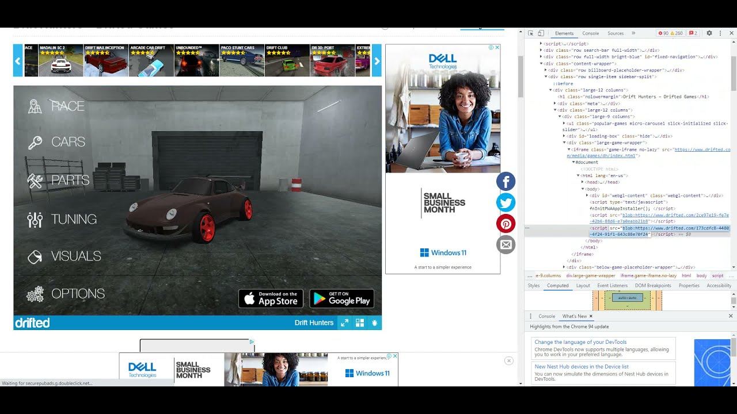Viewport: 737px width, 414px height.
Task: Click the Download on the App Store badge
Action: coord(271,298)
